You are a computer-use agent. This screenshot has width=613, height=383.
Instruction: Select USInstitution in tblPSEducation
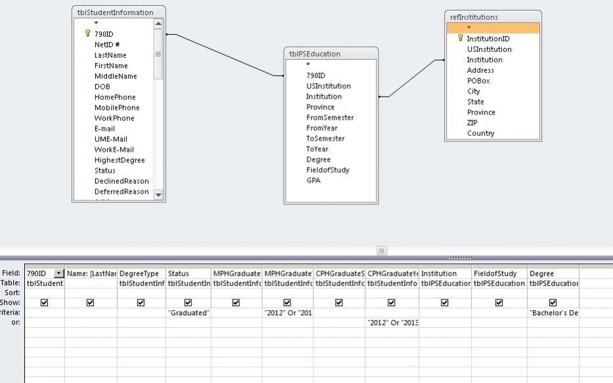[x=329, y=86]
